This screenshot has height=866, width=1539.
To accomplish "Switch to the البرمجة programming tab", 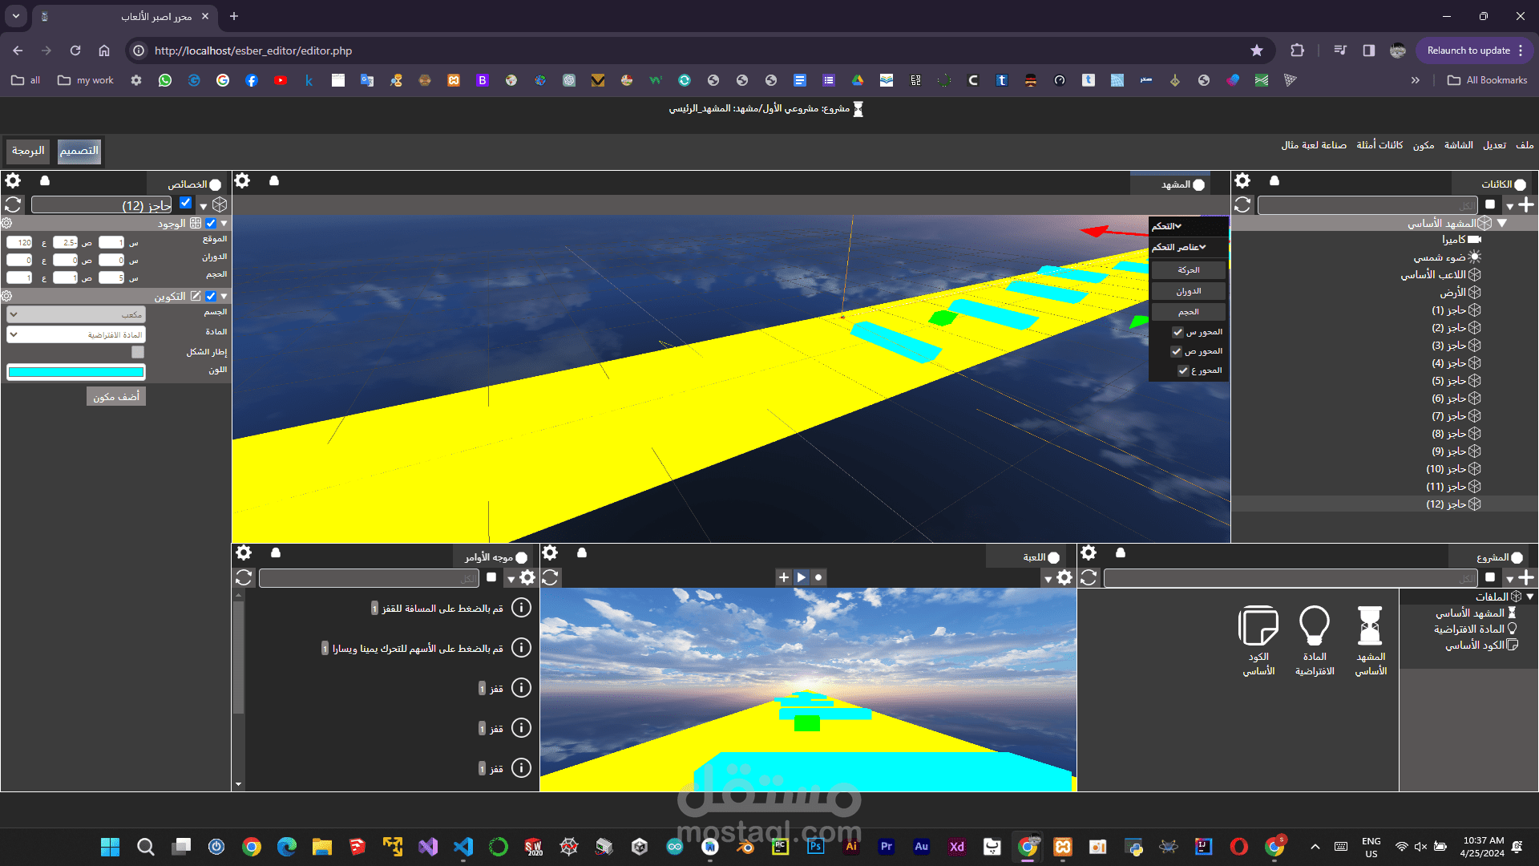I will [28, 151].
